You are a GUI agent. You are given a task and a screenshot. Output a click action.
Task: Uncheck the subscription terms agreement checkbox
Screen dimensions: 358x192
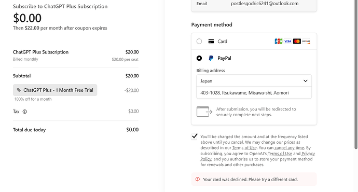tap(194, 136)
